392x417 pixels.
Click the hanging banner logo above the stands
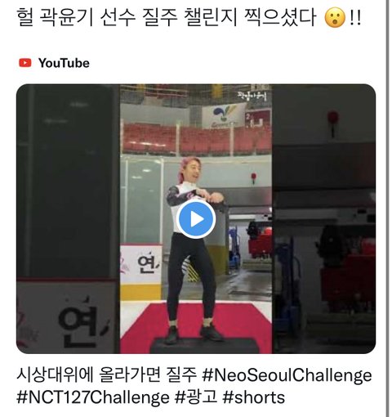(x=224, y=116)
